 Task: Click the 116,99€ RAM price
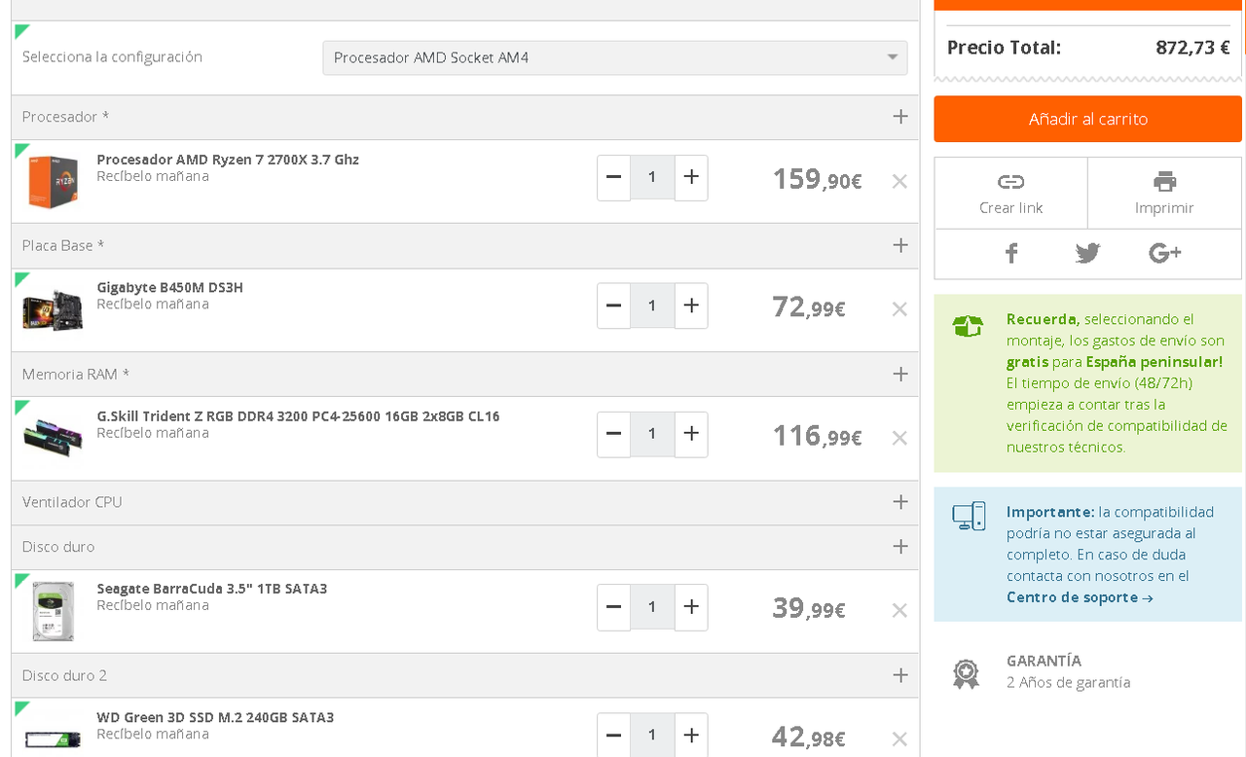(817, 436)
